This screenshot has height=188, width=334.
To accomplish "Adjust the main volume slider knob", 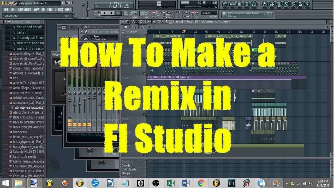I will pyautogui.click(x=83, y=5).
